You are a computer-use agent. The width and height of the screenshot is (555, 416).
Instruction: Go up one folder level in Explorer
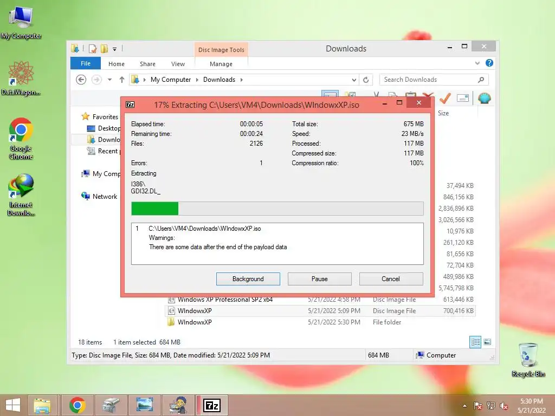point(122,80)
